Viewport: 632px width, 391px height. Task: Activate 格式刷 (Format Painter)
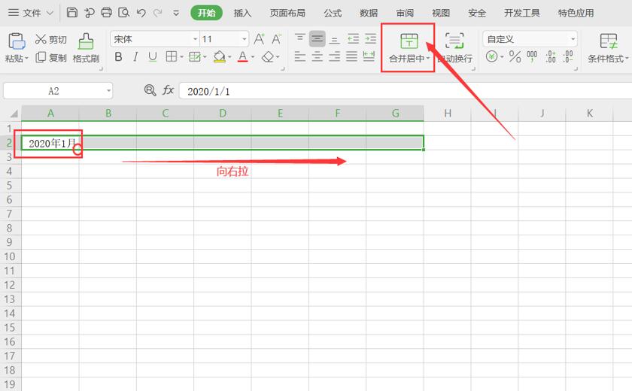point(86,48)
